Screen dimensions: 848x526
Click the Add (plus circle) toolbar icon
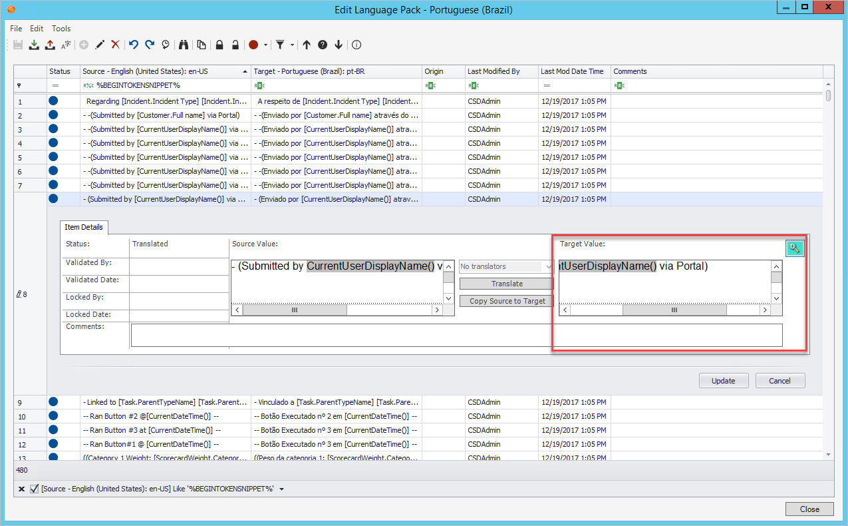tap(84, 45)
